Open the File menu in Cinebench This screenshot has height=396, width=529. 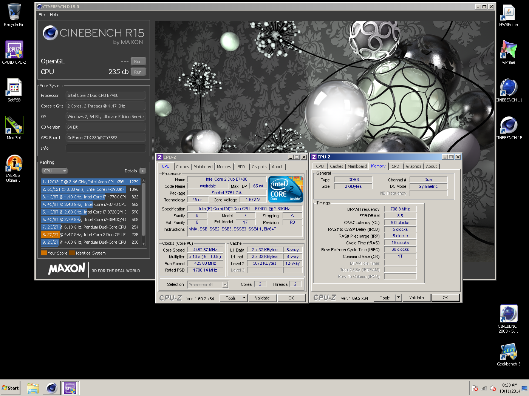(42, 15)
